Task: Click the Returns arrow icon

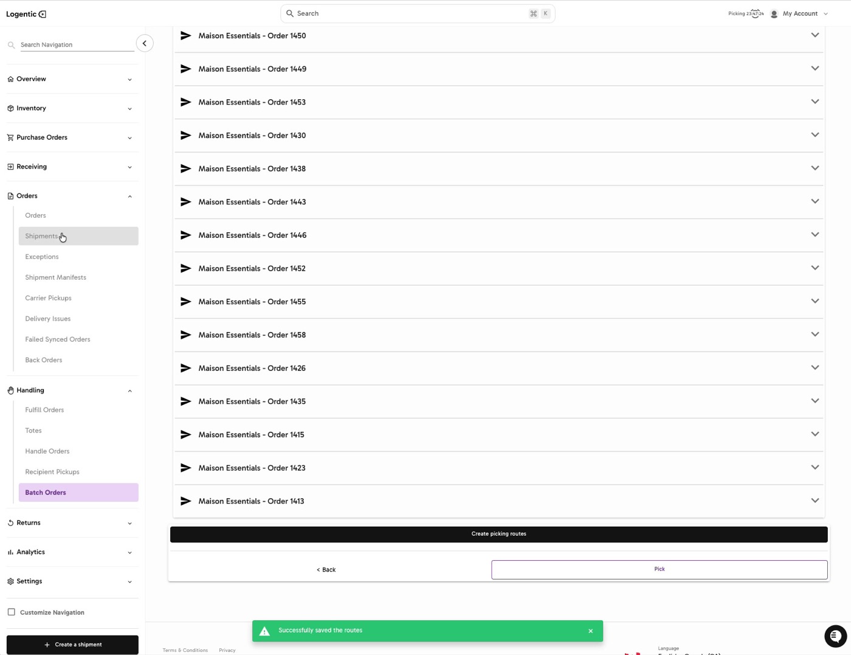Action: pyautogui.click(x=10, y=523)
